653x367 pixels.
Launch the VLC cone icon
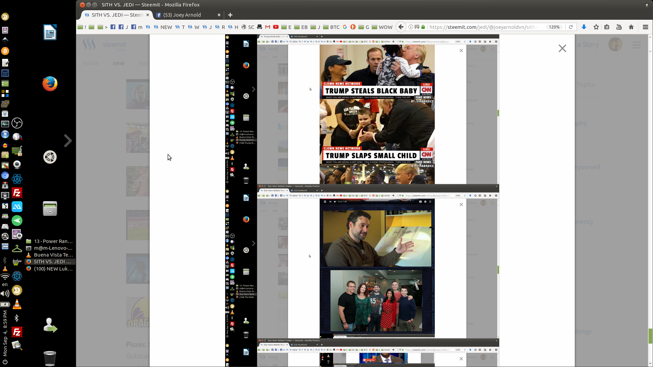[17, 304]
